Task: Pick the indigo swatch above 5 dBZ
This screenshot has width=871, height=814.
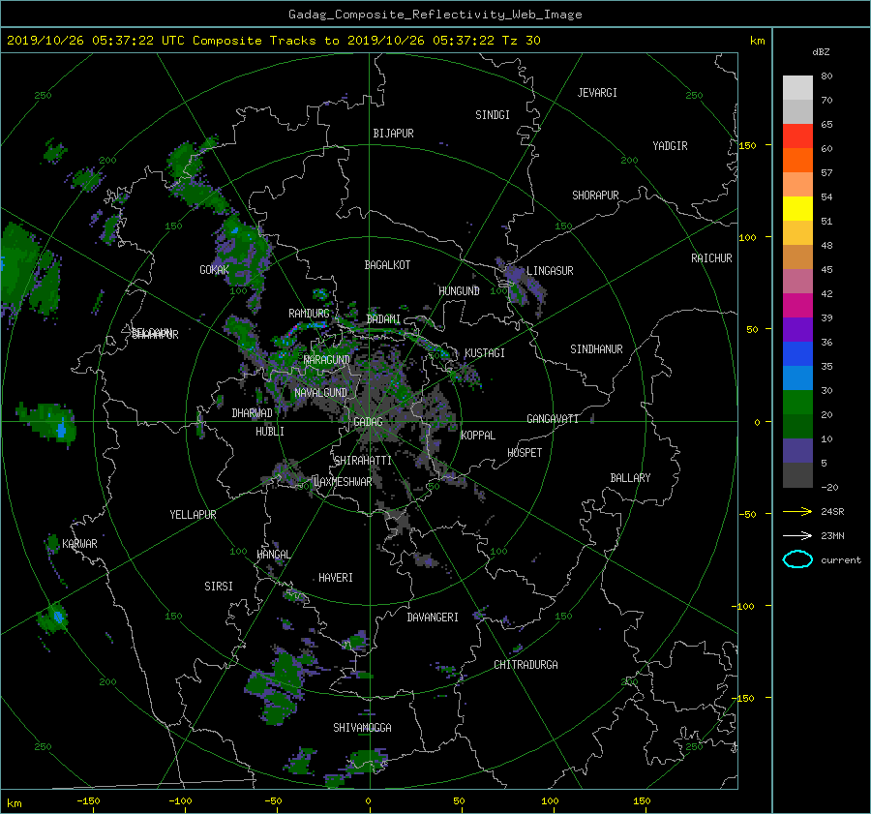Action: 797,451
